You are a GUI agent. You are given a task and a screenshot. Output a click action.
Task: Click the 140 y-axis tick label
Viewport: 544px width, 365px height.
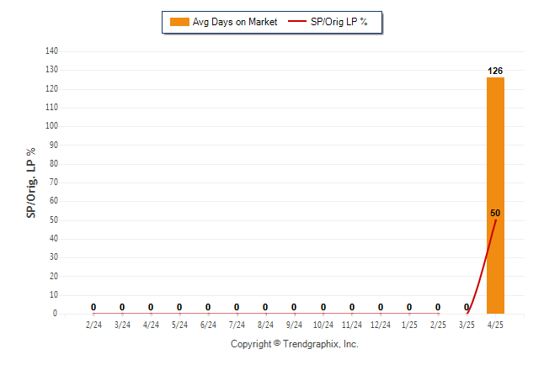pos(51,51)
